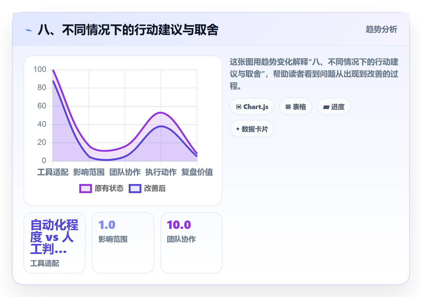Click the section title 八、不同情况下的行动建议与取舍
Viewport: 422px width, 297px height.
tap(128, 30)
